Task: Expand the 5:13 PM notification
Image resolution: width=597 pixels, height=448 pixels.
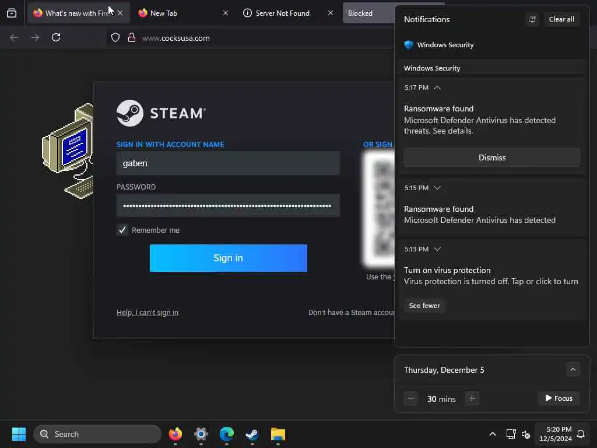Action: click(437, 249)
